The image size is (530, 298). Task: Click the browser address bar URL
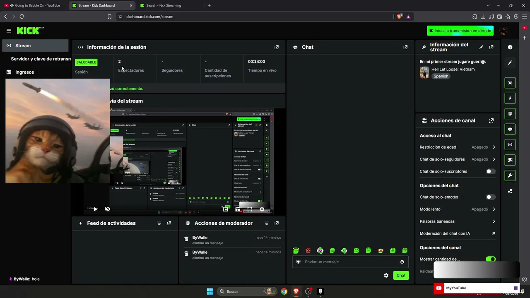(150, 17)
